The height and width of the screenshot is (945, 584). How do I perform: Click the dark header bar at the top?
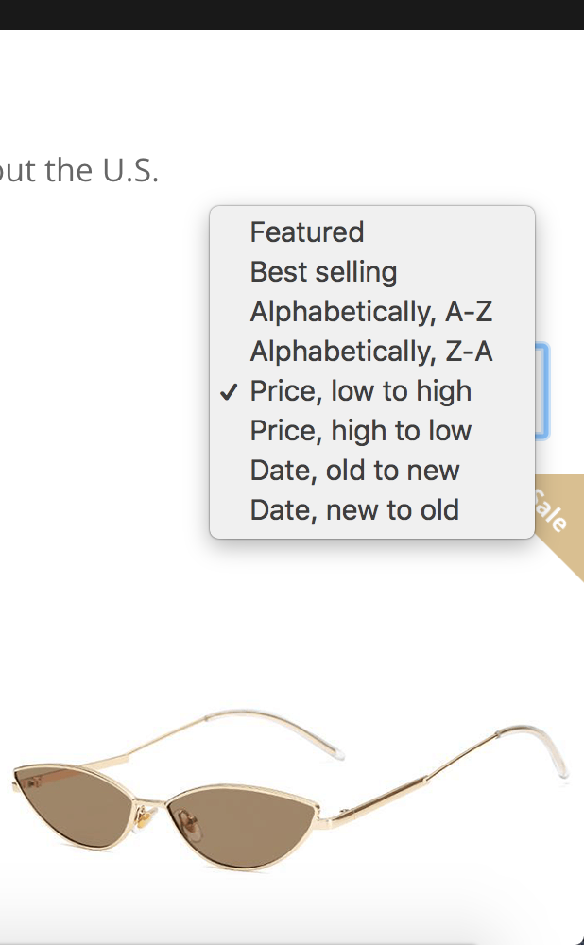292,14
